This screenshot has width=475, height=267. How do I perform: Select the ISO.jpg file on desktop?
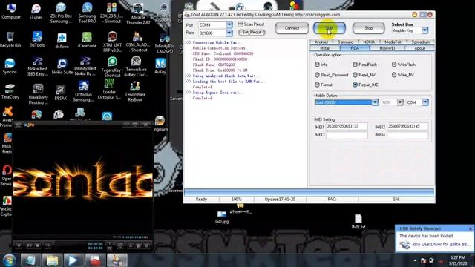(222, 217)
